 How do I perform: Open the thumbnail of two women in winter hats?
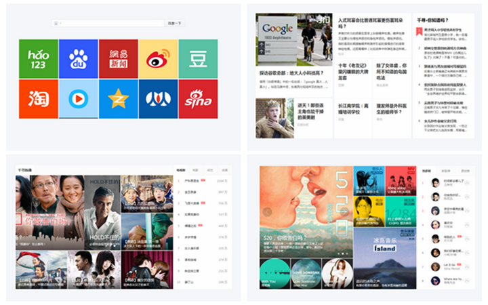[x=147, y=194]
